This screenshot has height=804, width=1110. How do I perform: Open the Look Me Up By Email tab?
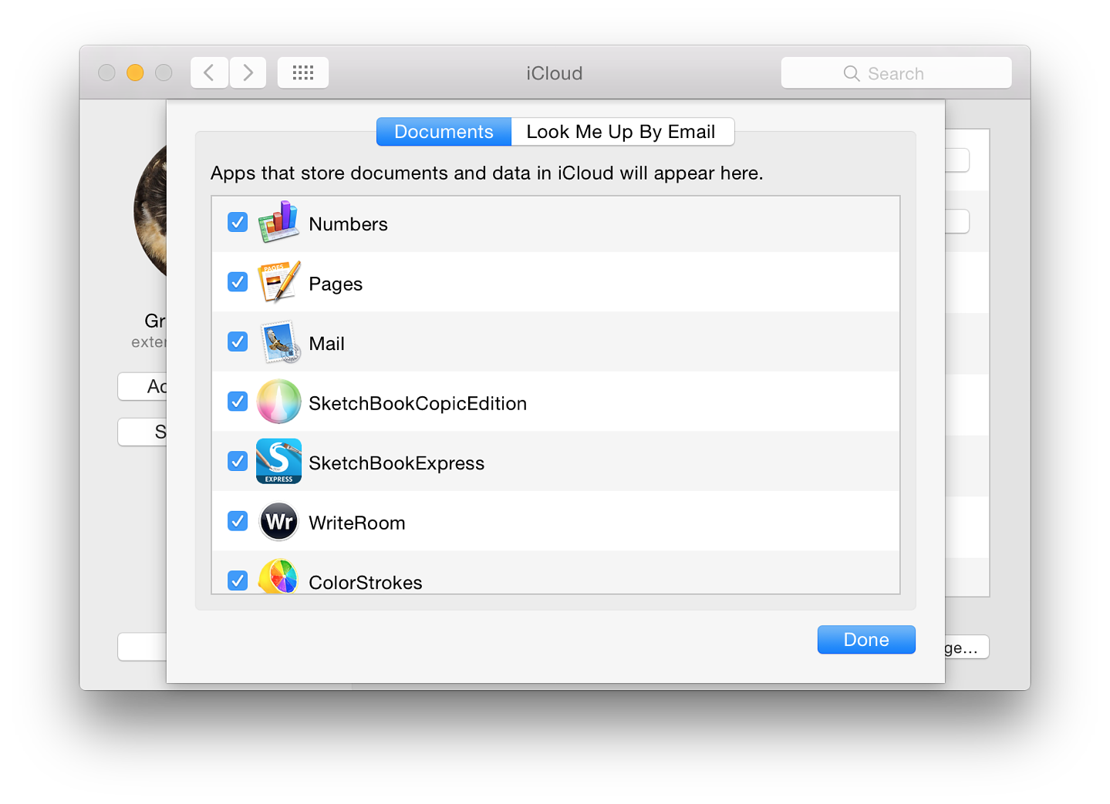tap(622, 132)
